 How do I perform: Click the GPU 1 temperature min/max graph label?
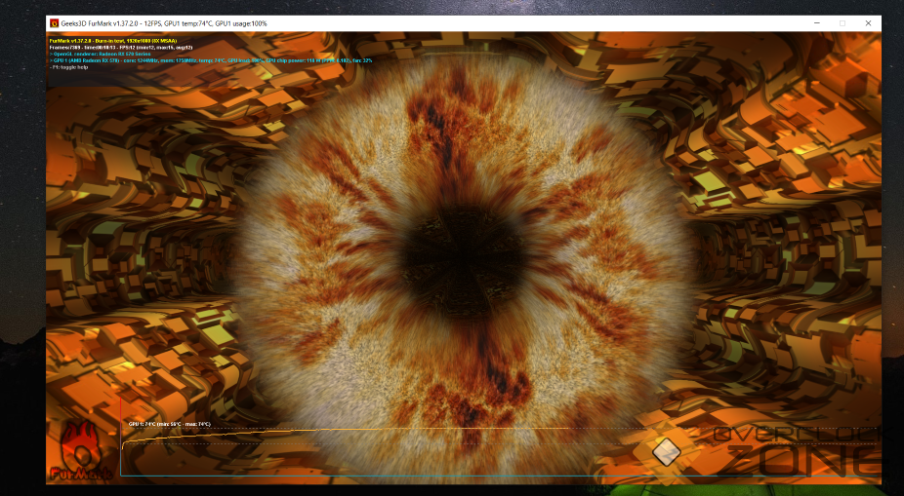(x=170, y=424)
